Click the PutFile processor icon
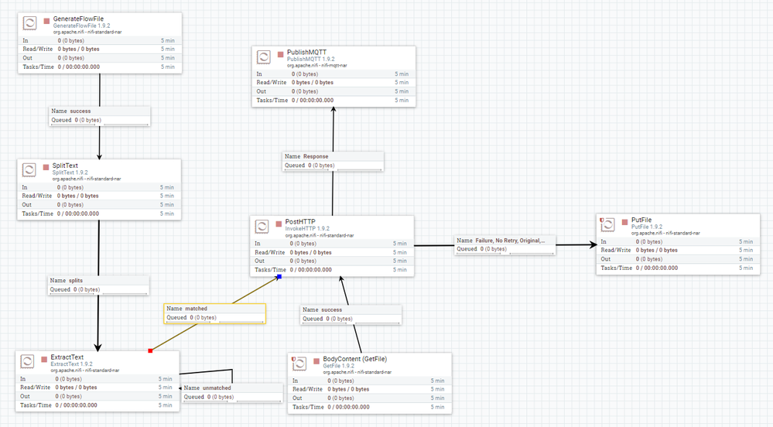Image resolution: width=773 pixels, height=427 pixels. click(x=608, y=224)
